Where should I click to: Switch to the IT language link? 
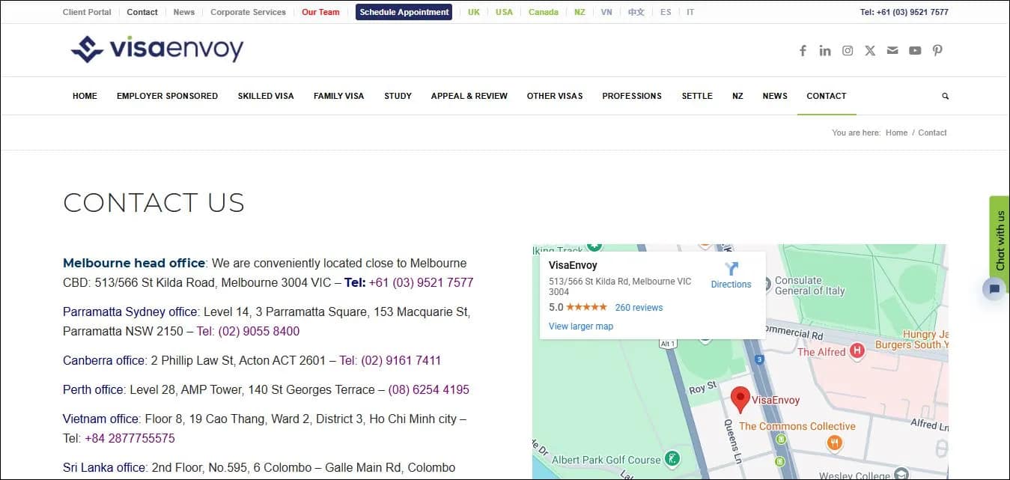(690, 12)
